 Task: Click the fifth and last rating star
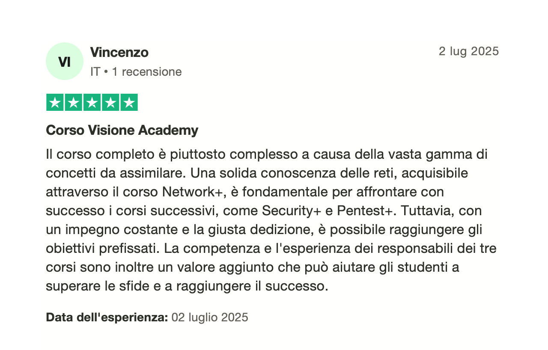[129, 102]
